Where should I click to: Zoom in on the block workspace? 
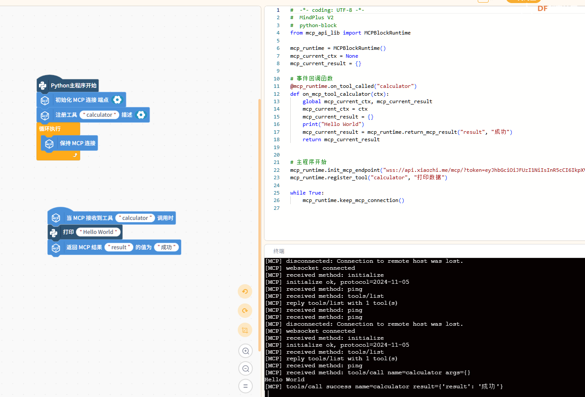[246, 351]
